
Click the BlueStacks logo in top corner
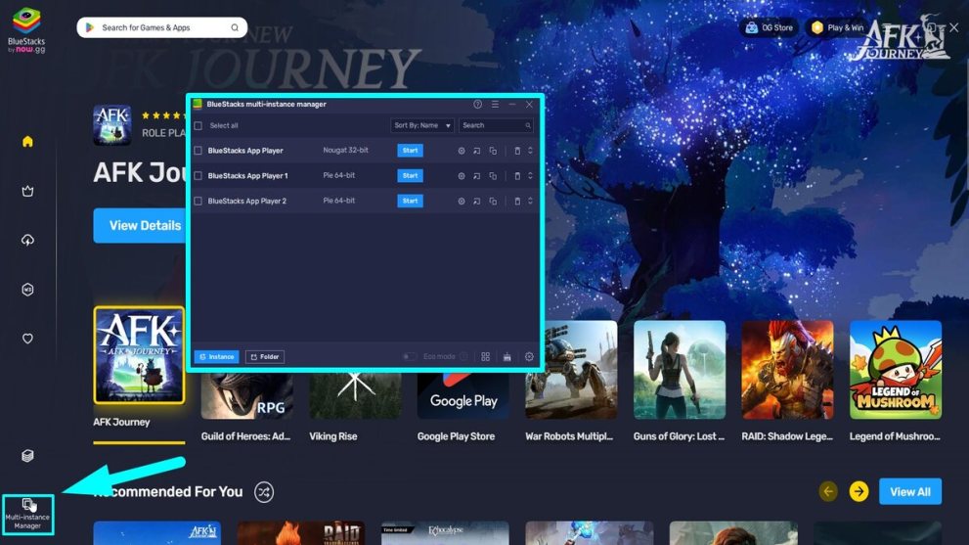[26, 30]
